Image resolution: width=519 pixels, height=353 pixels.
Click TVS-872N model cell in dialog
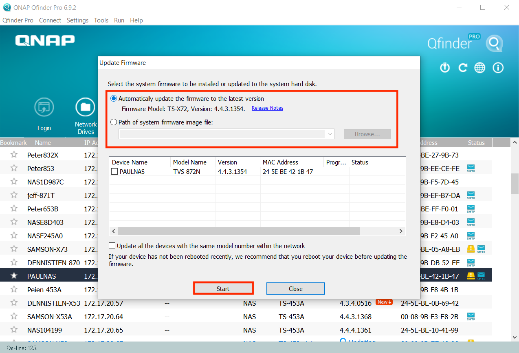187,172
